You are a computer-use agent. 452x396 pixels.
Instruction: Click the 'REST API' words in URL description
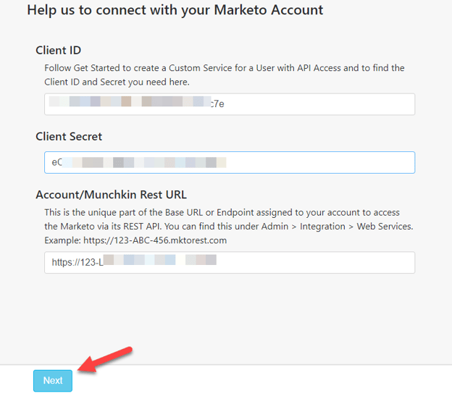click(x=141, y=227)
